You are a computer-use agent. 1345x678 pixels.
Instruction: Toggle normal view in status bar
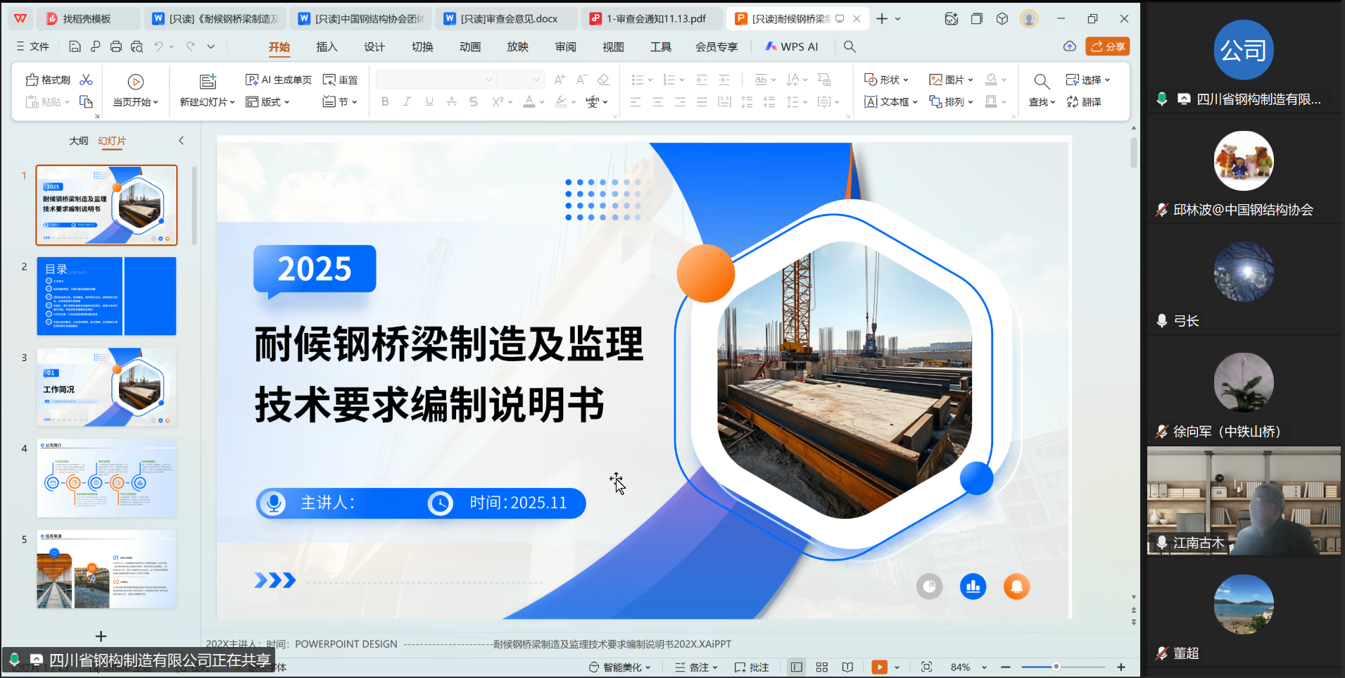796,667
